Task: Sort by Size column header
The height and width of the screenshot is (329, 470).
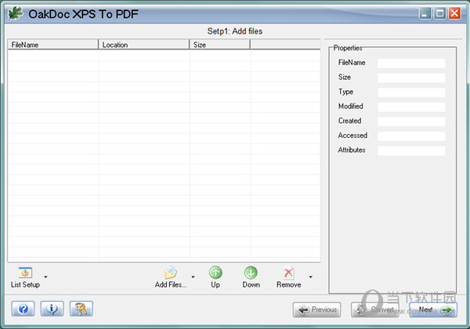Action: tap(219, 45)
